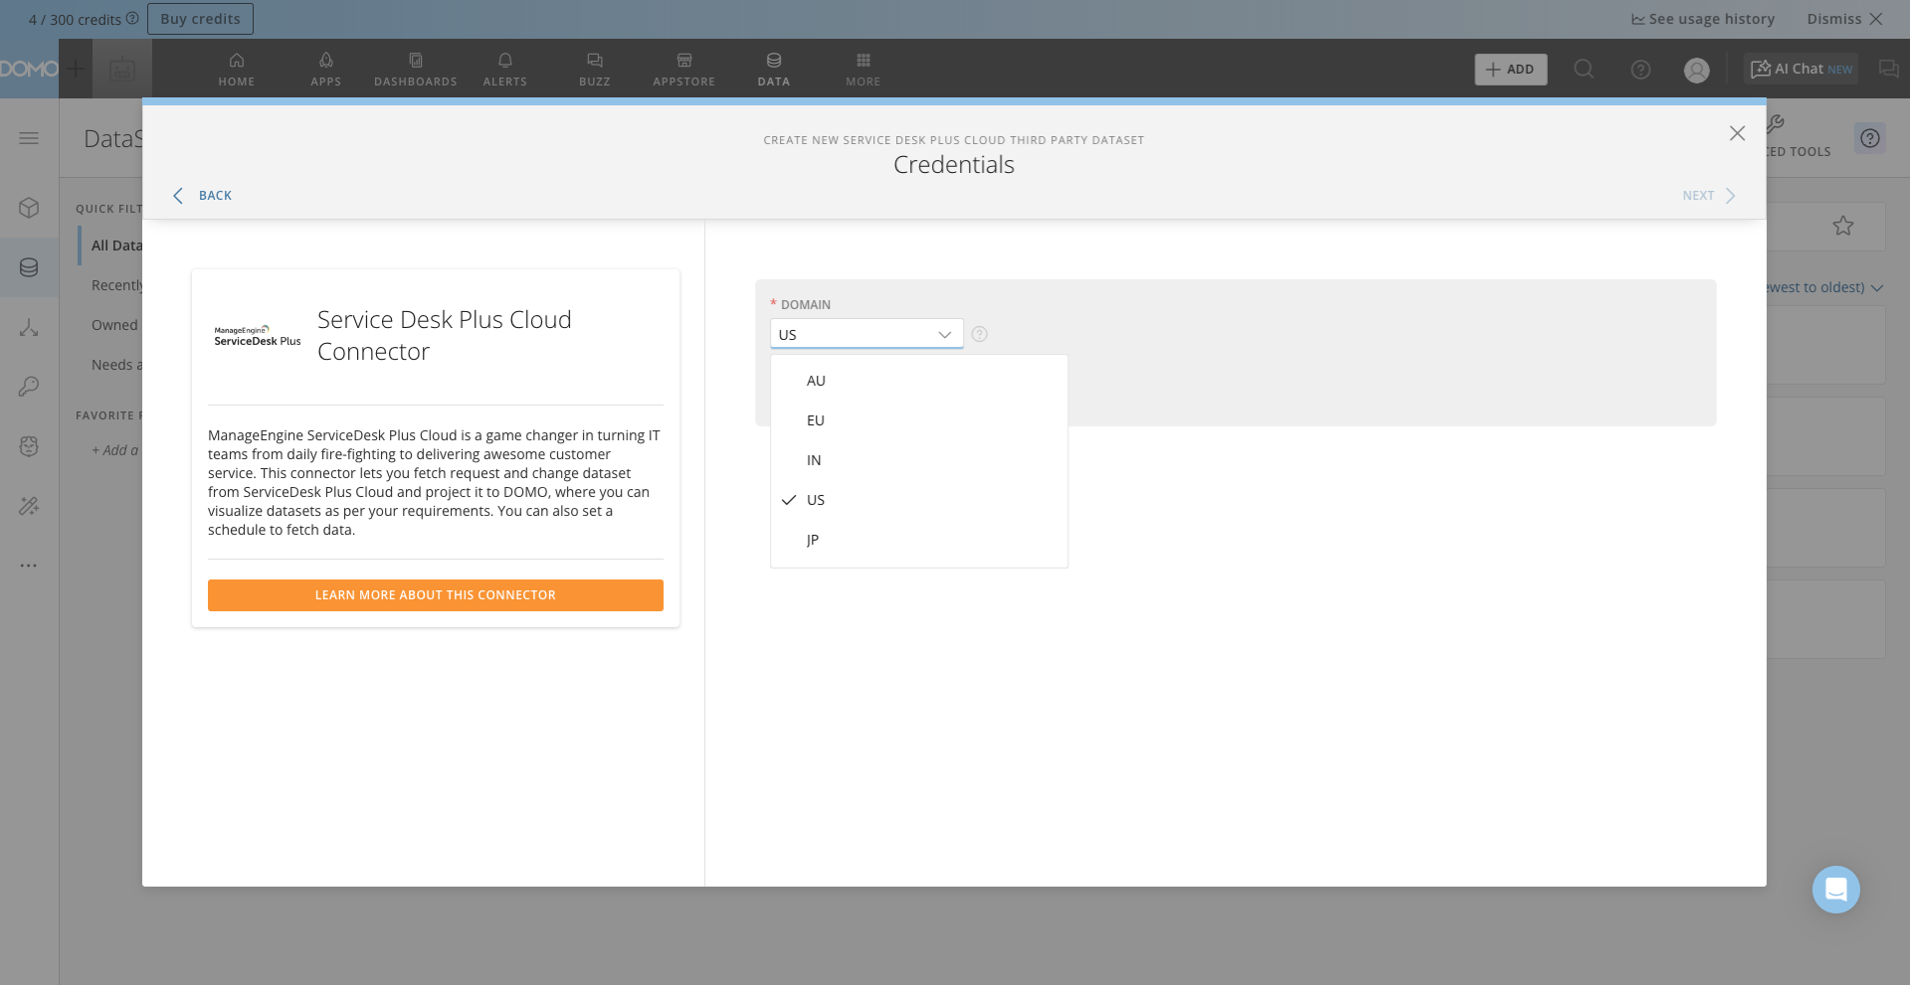1910x985 pixels.
Task: Open the Domain dropdown showing US
Action: [x=866, y=334]
